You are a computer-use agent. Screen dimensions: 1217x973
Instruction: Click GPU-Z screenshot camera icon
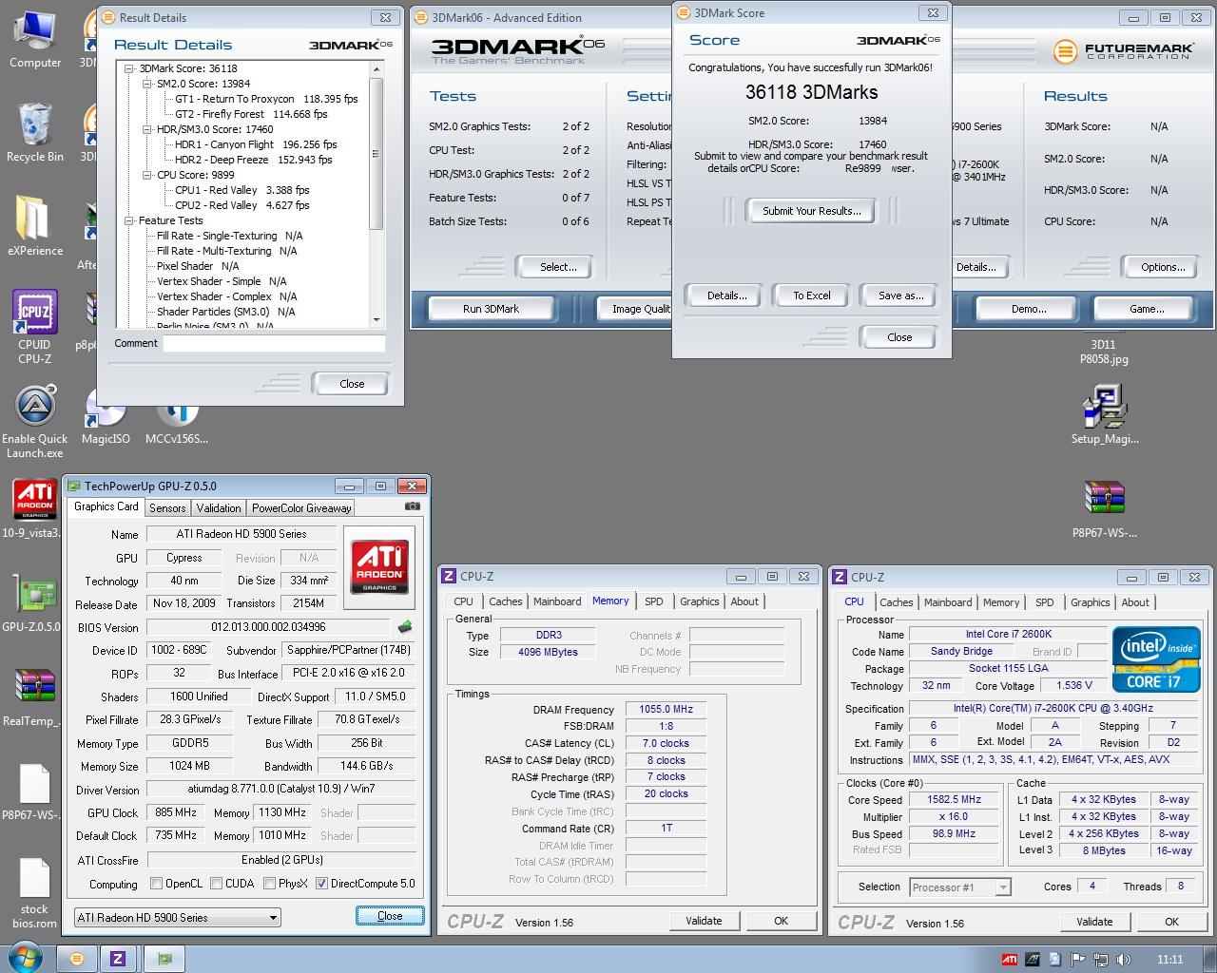coord(413,507)
